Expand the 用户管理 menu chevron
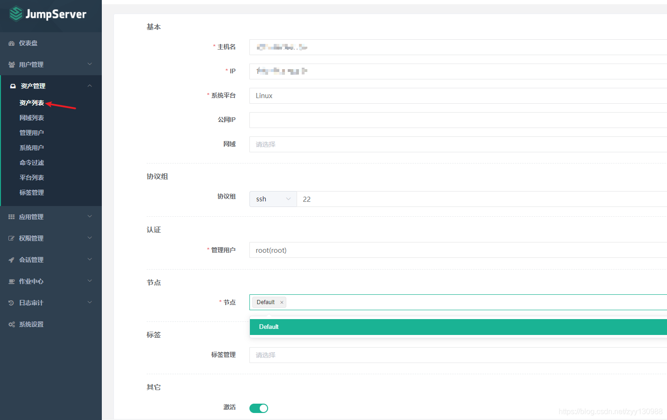Viewport: 667px width, 420px height. 90,64
